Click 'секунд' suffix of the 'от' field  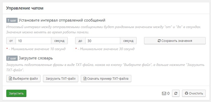pos(59,41)
